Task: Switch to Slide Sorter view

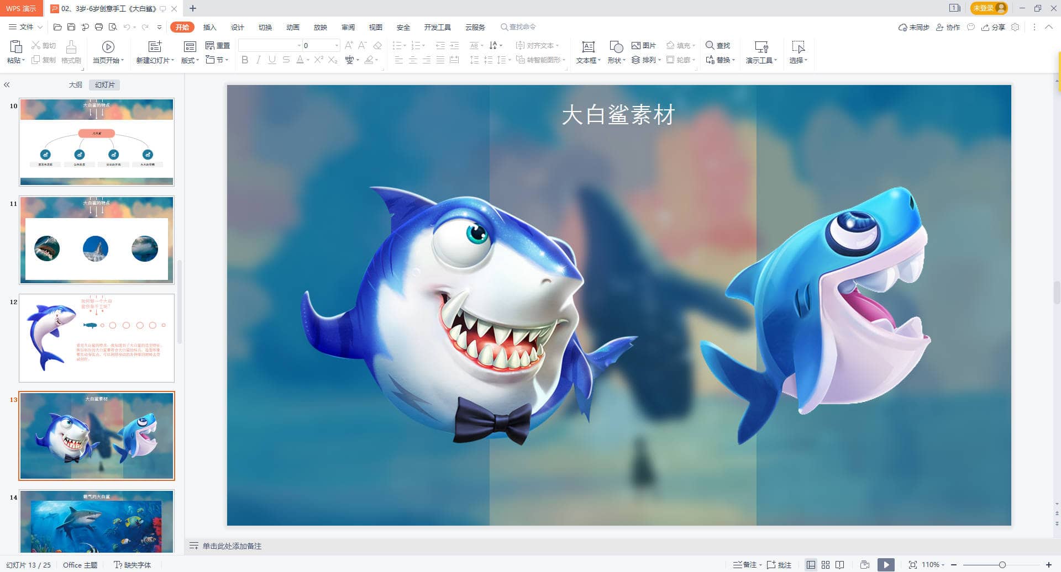Action: tap(826, 565)
